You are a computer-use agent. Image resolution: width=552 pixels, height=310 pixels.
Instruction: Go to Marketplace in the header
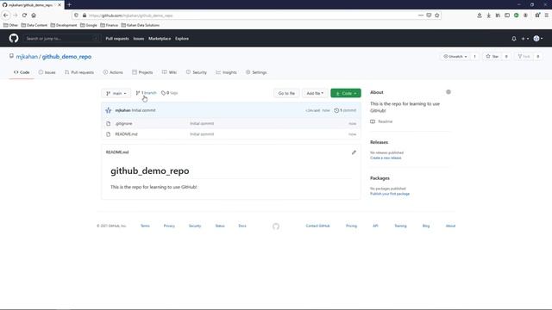click(160, 39)
